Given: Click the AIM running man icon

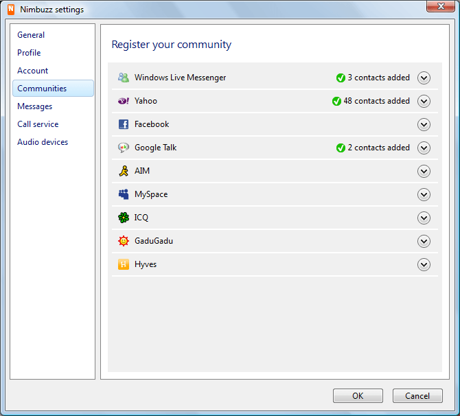Looking at the screenshot, I should [x=124, y=171].
